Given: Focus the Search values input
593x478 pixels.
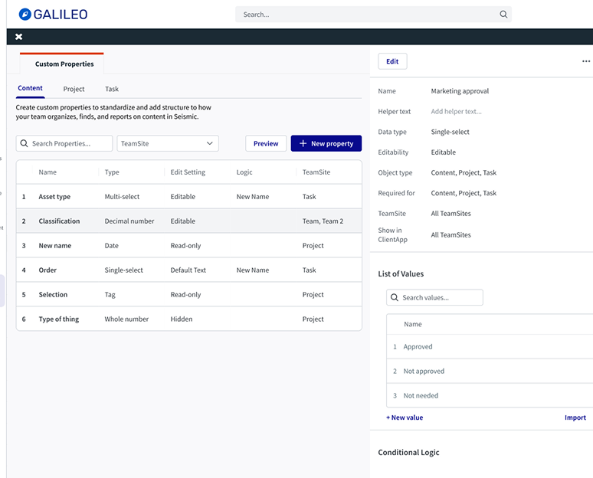Looking at the screenshot, I should [x=434, y=298].
